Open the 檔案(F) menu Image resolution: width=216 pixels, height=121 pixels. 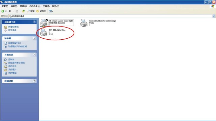click(x=5, y=6)
